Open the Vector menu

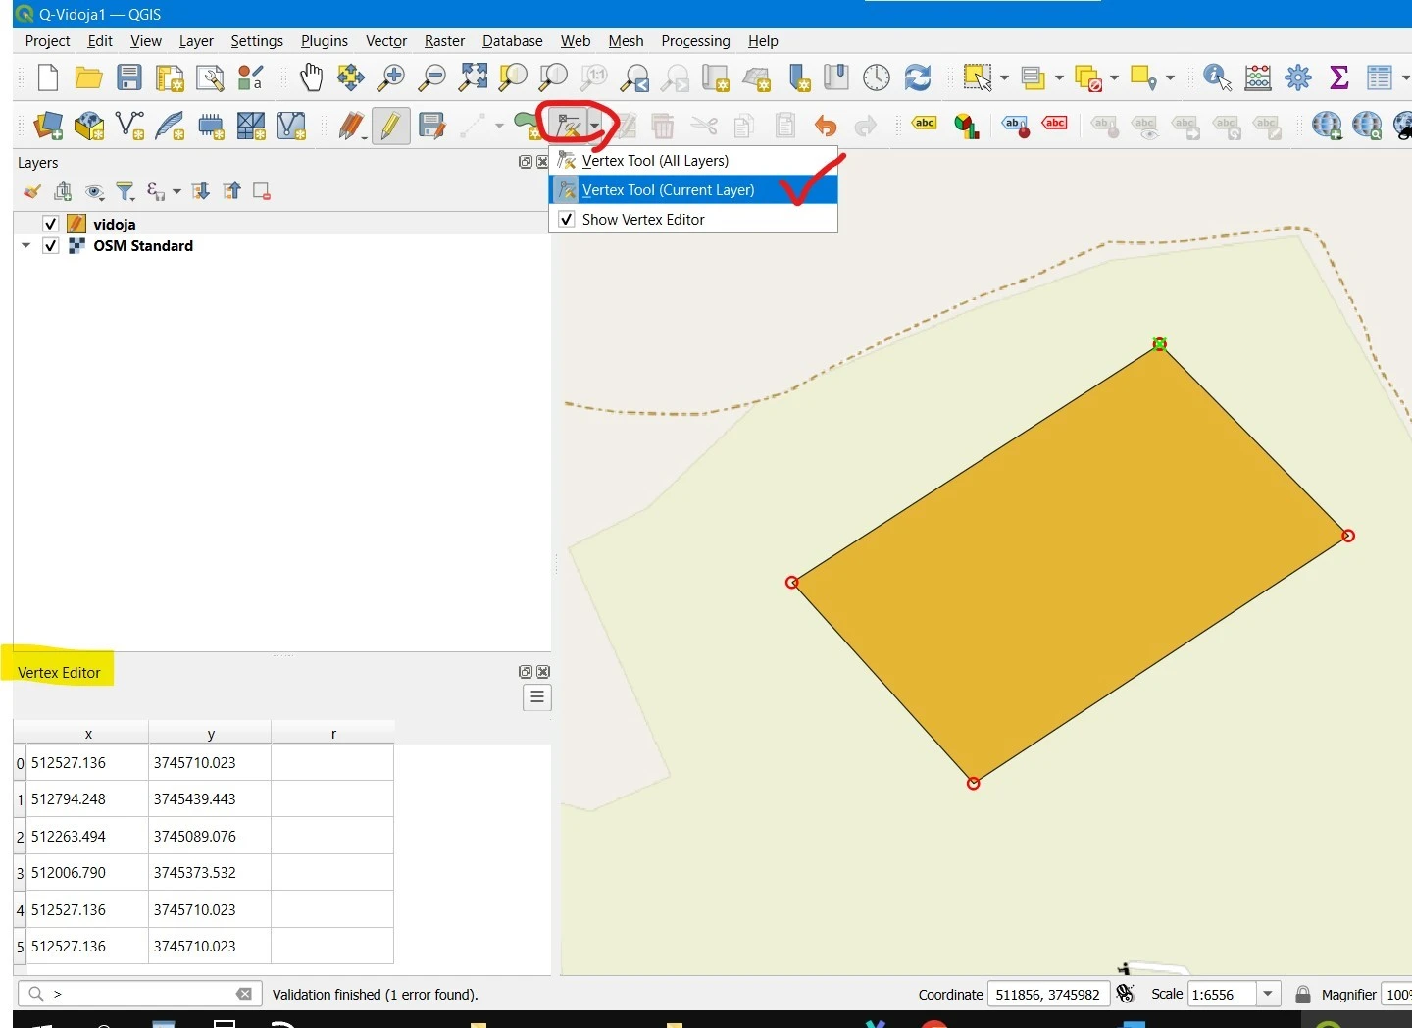[x=386, y=41]
